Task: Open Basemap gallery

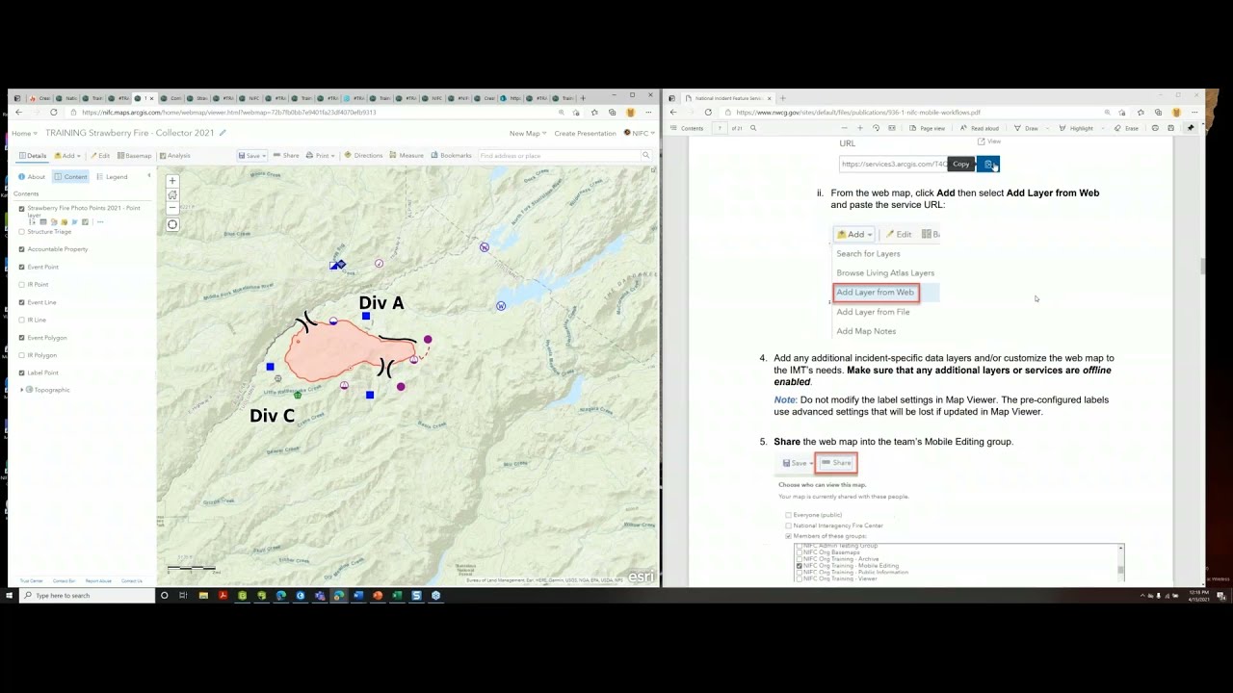Action: [135, 155]
